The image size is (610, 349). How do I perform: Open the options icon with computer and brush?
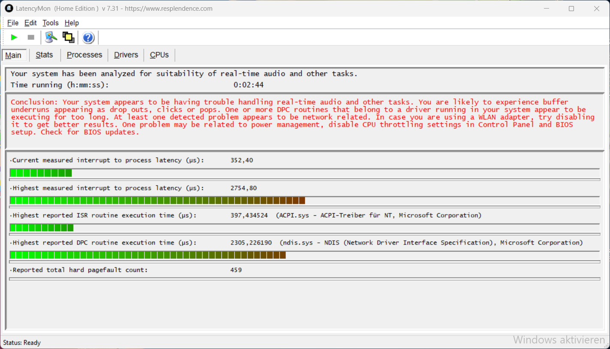[x=51, y=38]
